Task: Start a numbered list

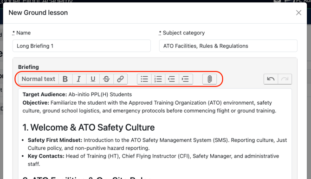Action: click(x=158, y=79)
